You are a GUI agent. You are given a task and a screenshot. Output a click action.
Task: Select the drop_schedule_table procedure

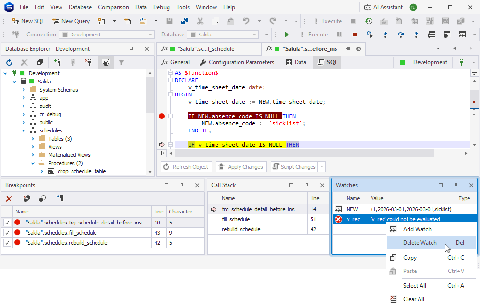tap(82, 171)
